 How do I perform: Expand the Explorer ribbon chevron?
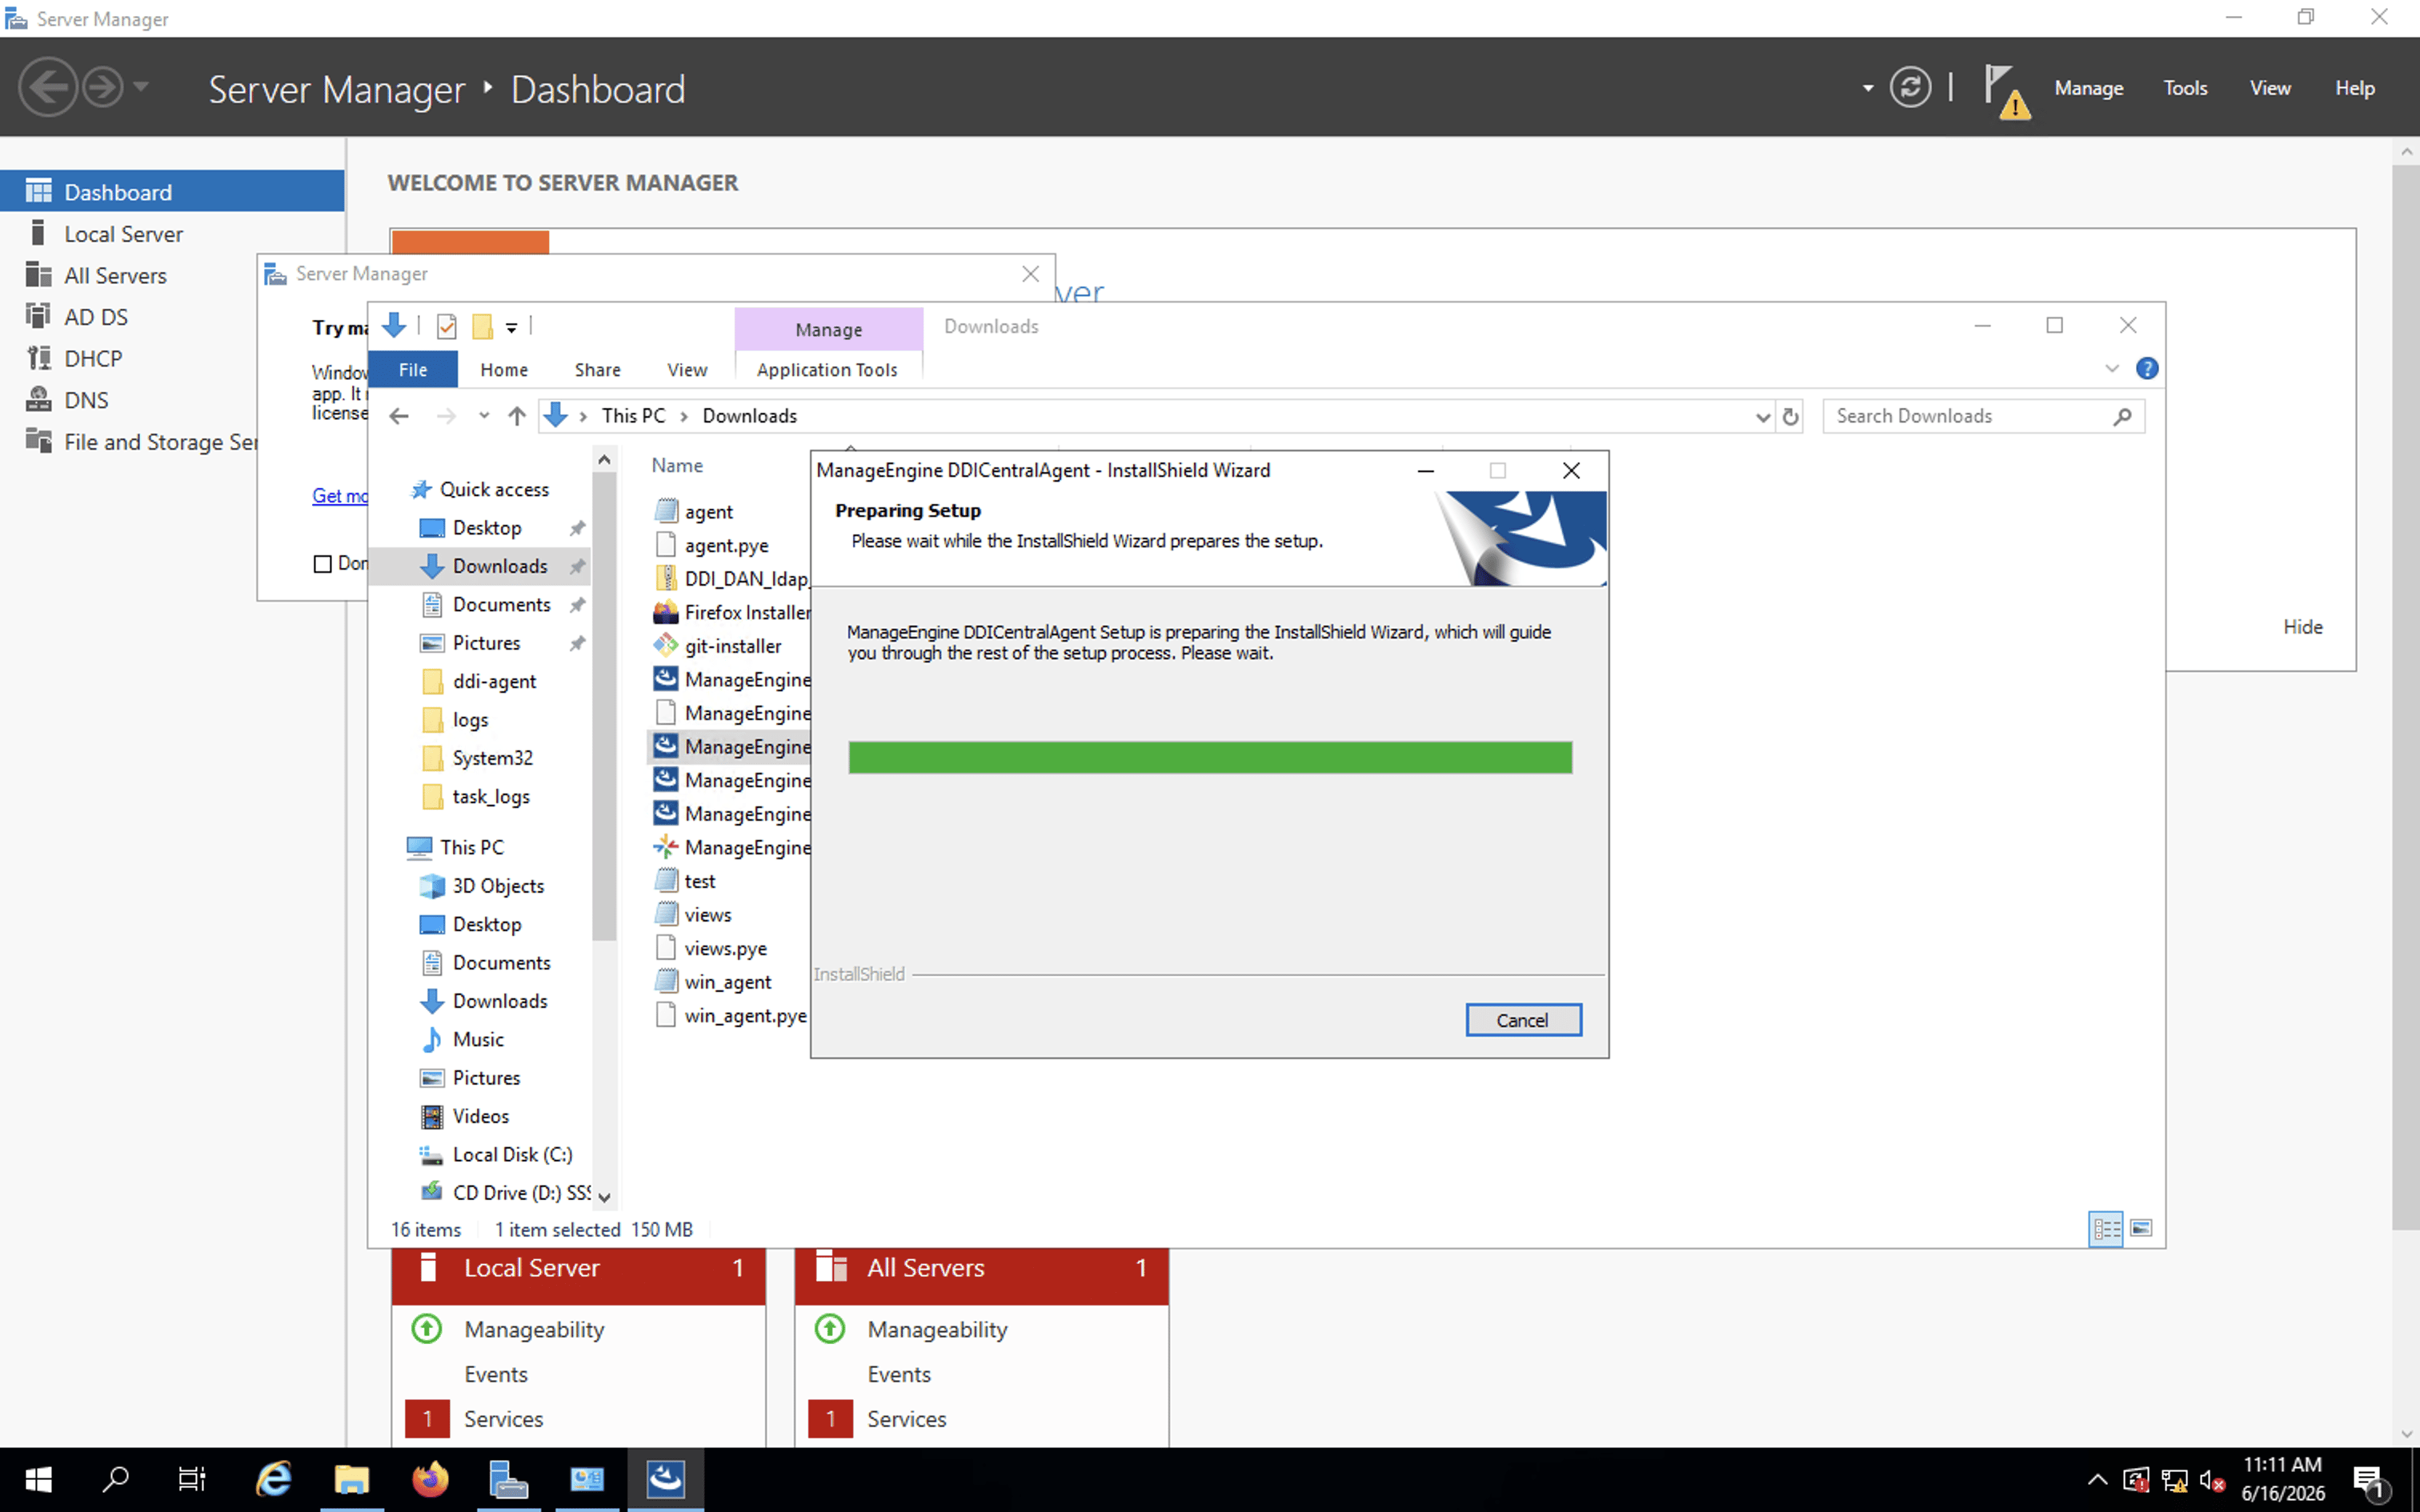coord(2111,369)
